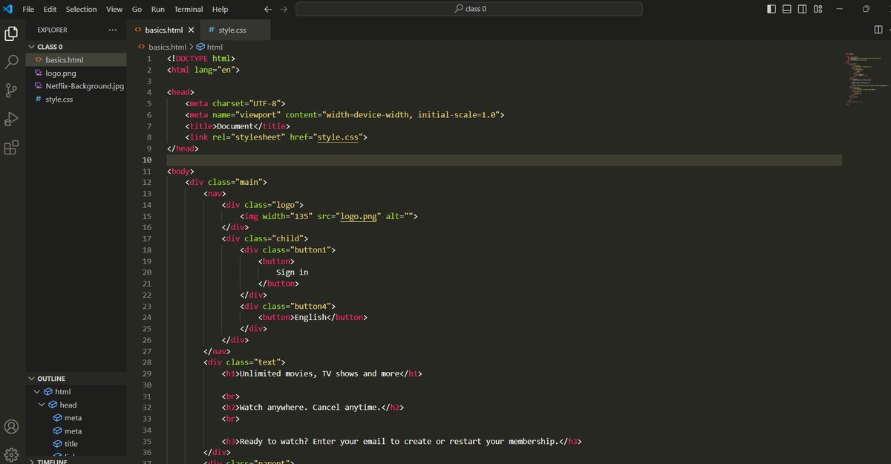Collapse the head node in outline

(42, 405)
